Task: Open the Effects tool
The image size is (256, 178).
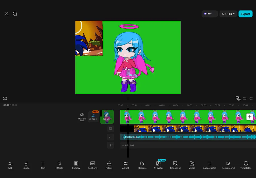Action: [x=59, y=165]
